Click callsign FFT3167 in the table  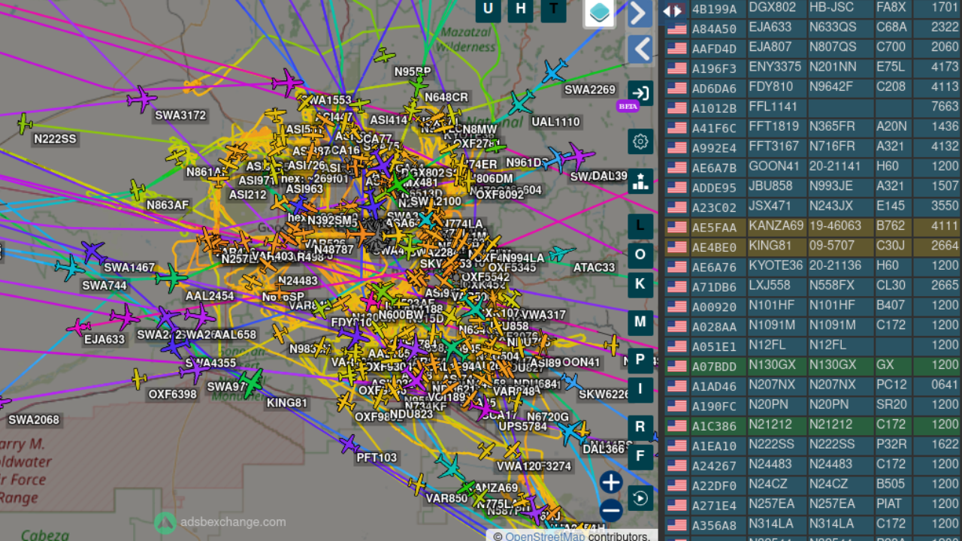(774, 147)
